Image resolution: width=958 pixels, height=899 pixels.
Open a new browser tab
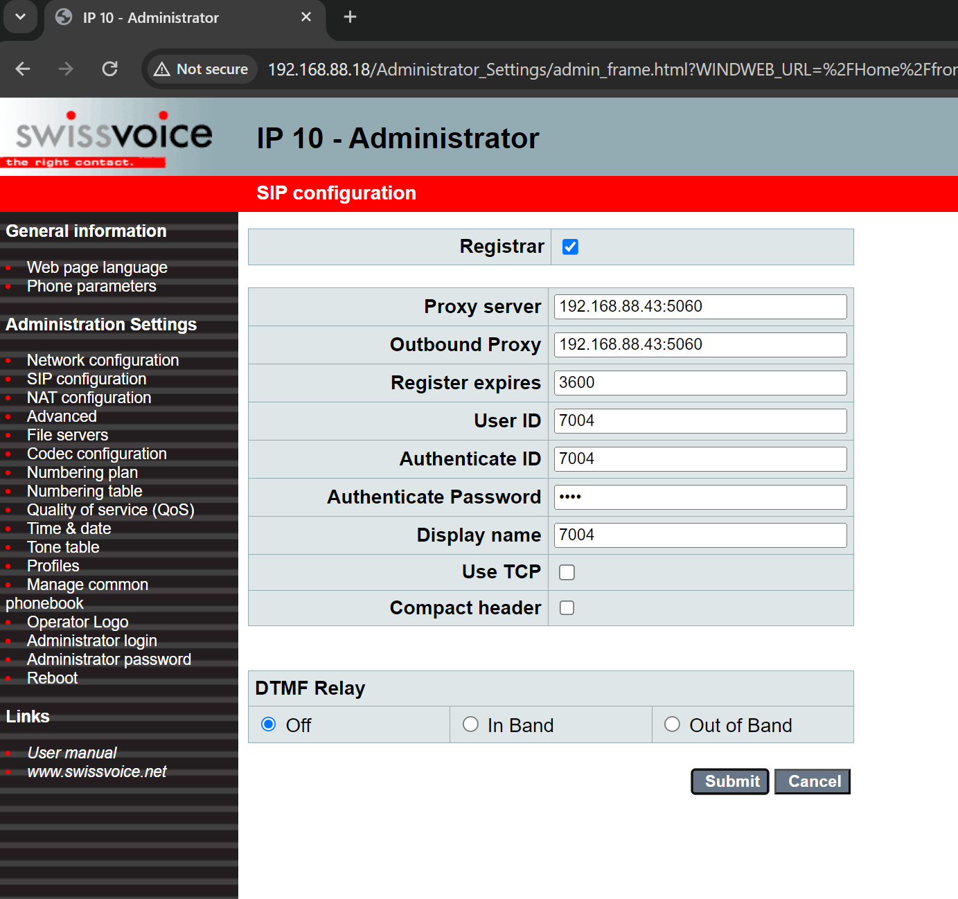point(351,17)
